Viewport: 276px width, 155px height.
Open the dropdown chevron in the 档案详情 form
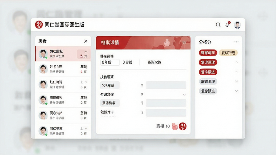coord(184,94)
